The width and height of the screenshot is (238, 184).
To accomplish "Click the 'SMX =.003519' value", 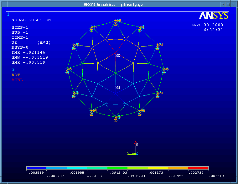I will coord(28,62).
